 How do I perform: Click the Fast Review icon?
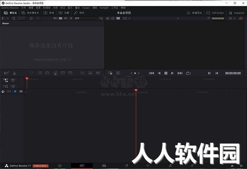click(x=110, y=73)
